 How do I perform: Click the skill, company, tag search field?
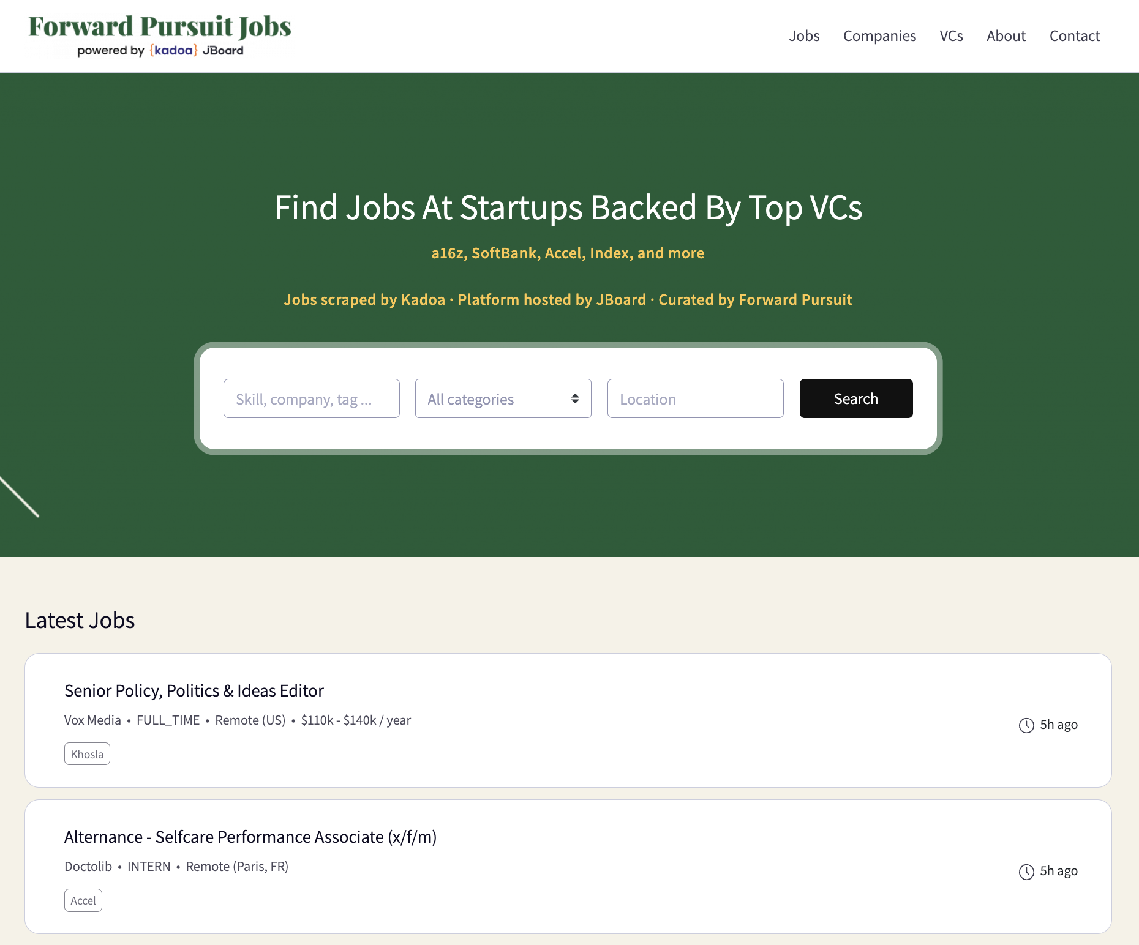(x=311, y=398)
